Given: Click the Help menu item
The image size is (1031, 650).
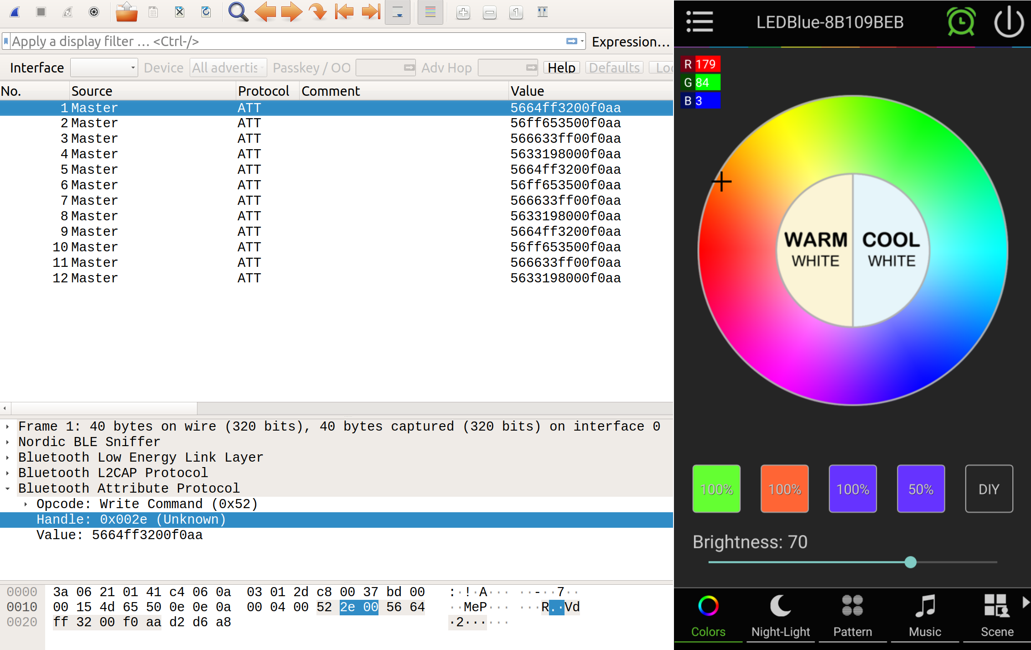Looking at the screenshot, I should tap(563, 68).
